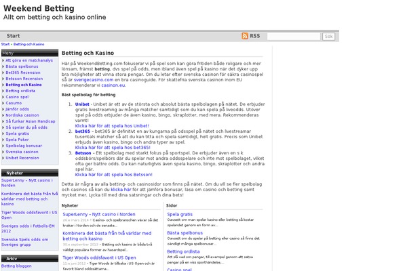
Task: Click the Nyheter sidebar header
Action: 30,173
